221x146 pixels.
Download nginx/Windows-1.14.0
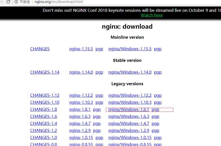pos(130,72)
